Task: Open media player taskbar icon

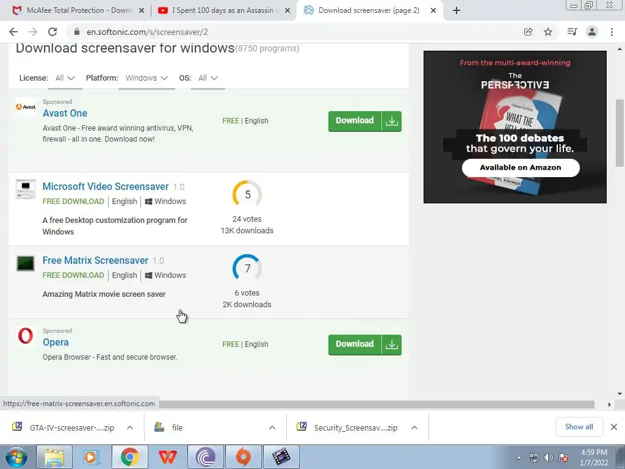Action: [x=92, y=457]
